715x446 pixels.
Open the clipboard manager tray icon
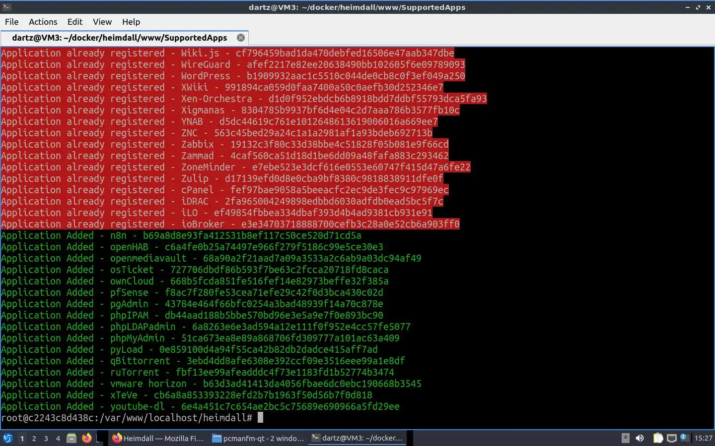658,438
